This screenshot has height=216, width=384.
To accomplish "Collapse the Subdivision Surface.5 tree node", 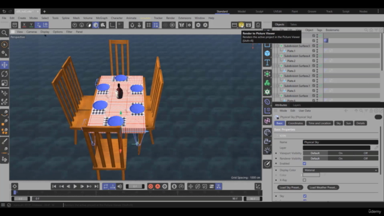I will 277,46.
